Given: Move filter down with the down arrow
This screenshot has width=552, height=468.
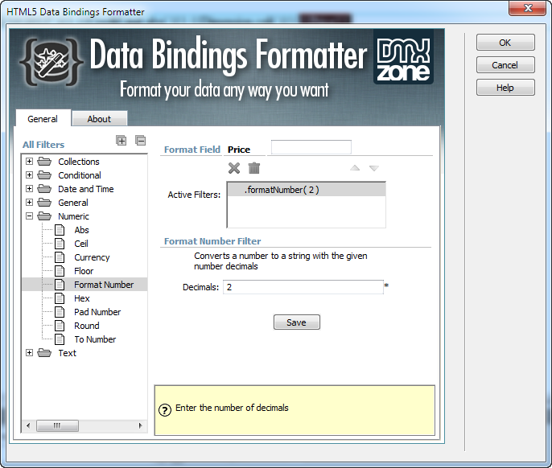Looking at the screenshot, I should [x=374, y=168].
